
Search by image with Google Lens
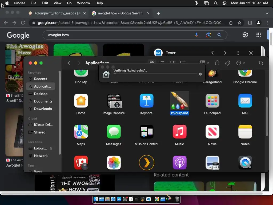click(x=208, y=35)
